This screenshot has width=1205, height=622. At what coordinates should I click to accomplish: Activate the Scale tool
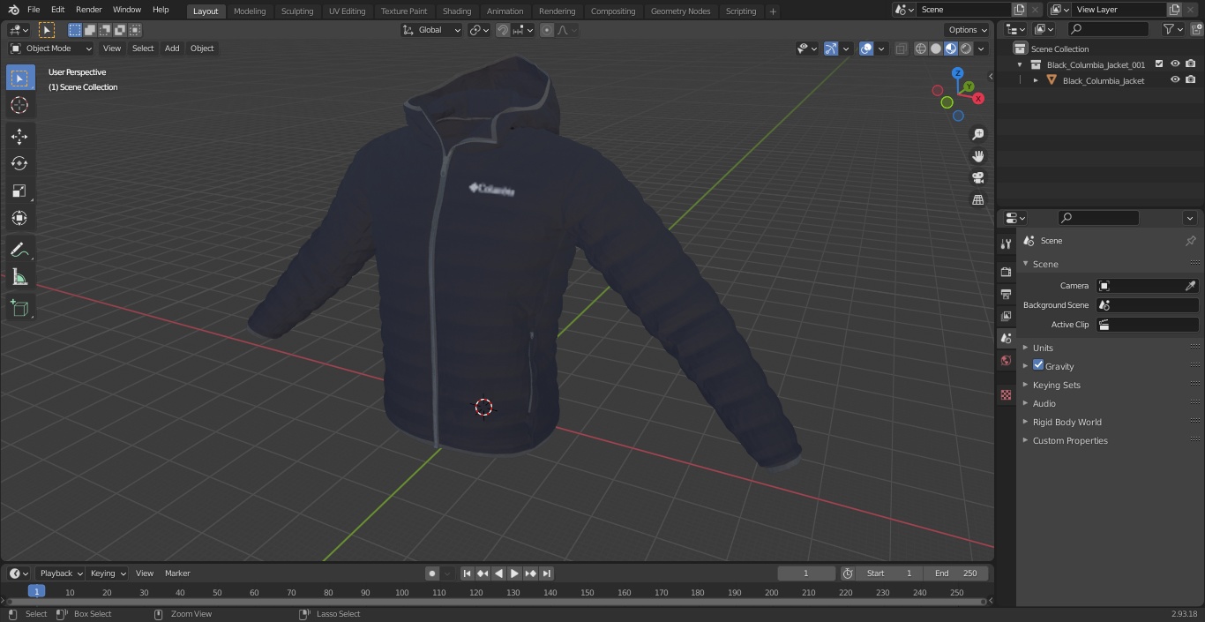click(19, 191)
